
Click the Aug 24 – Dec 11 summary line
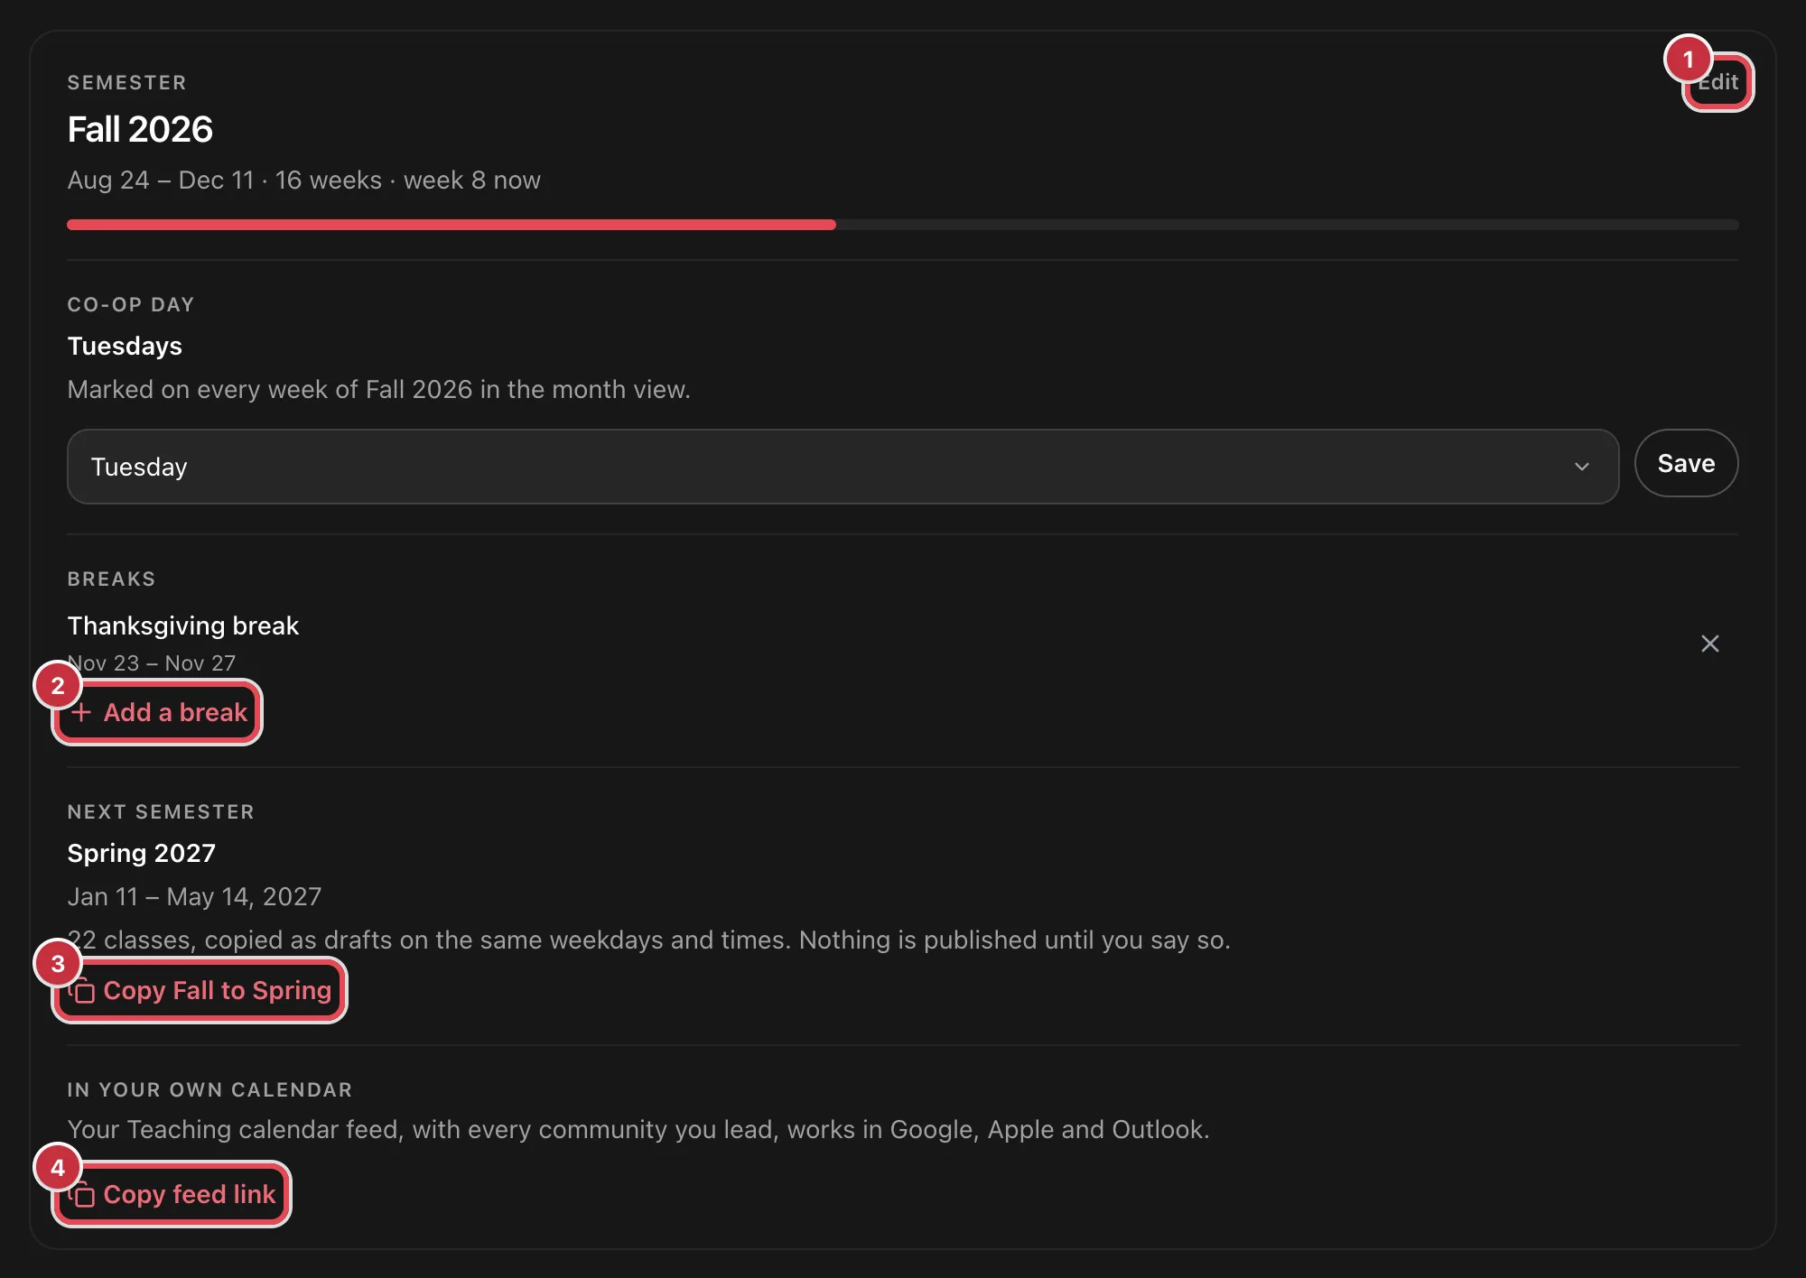pos(304,180)
